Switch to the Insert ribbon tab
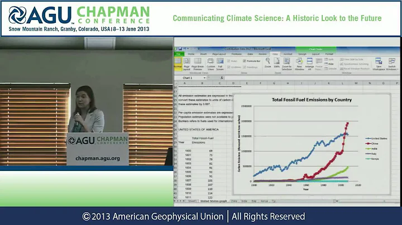402x225 pixels. click(x=203, y=54)
